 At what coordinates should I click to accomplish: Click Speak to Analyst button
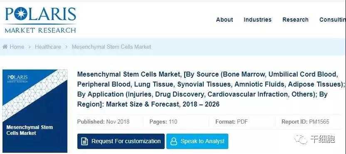pos(197,141)
